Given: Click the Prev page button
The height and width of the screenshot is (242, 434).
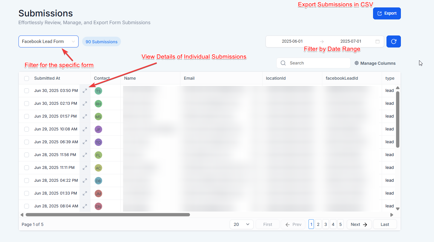Looking at the screenshot, I should pyautogui.click(x=293, y=224).
